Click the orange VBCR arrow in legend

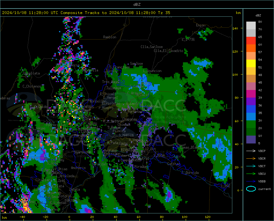tap(251, 159)
